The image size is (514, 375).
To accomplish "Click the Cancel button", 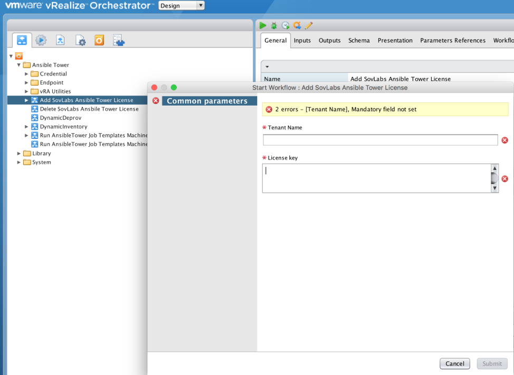I will (455, 363).
